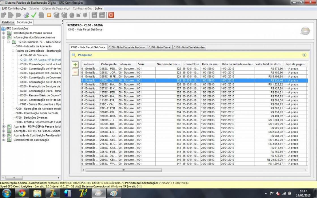Collapse Informações dos Estabelecimentos node
Image resolution: width=317 pixels, height=198 pixels.
[x=4, y=37]
